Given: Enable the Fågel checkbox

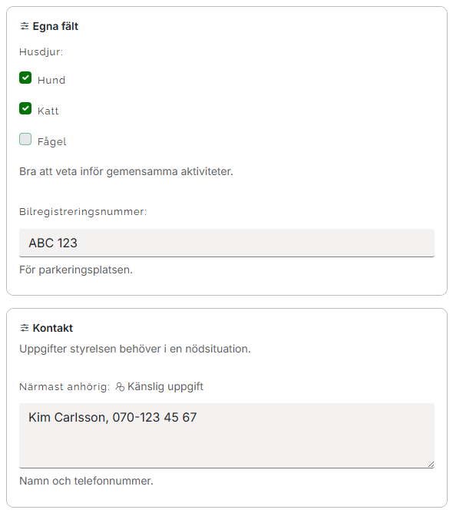Looking at the screenshot, I should (x=25, y=139).
